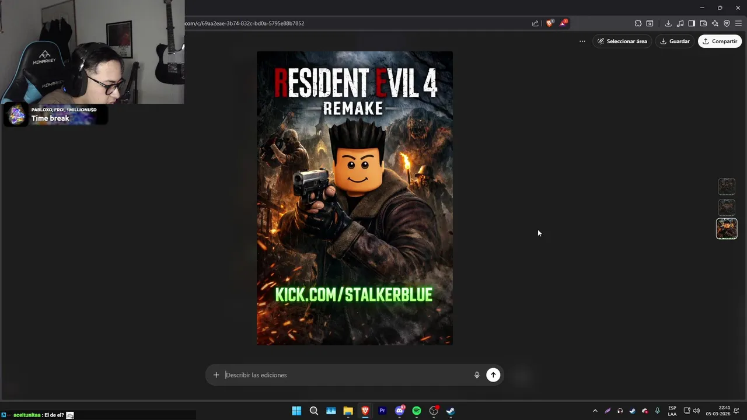
Task: Open Leo AI sparkle icon
Action: coord(715,23)
